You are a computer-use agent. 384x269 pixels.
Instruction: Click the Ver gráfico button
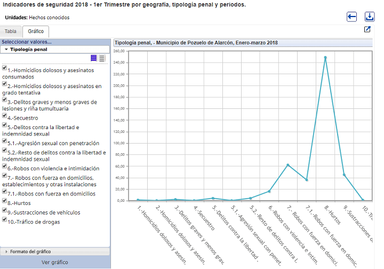[x=55, y=262]
